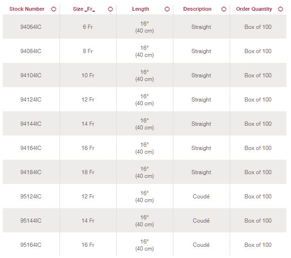291x258 pixels.
Task: Click sort icon beside Size Fr header
Action: pyautogui.click(x=110, y=9)
